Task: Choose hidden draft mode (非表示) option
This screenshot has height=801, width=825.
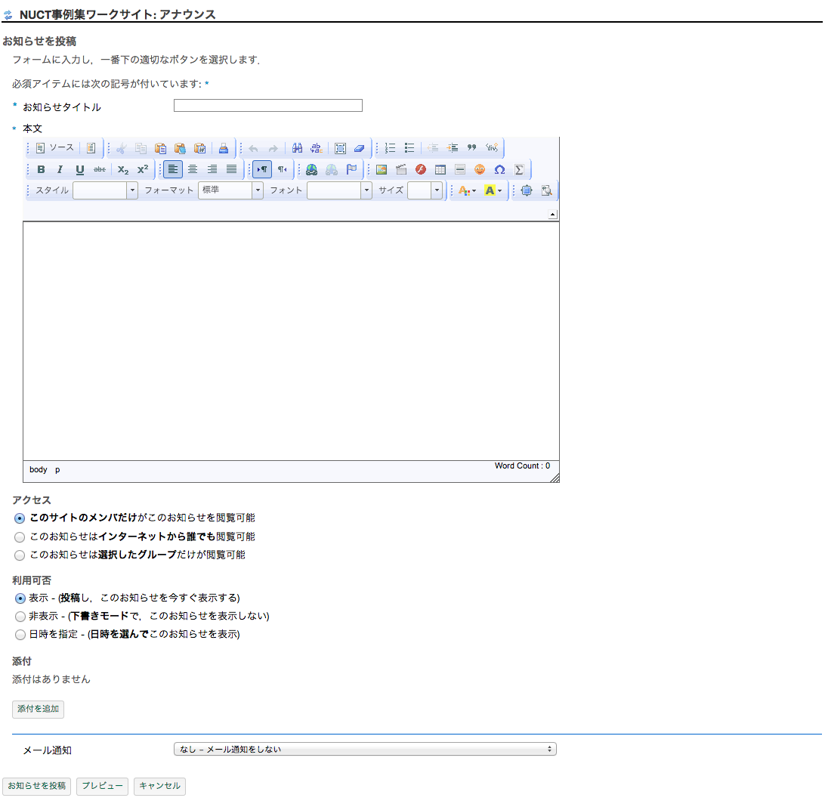Action: pyautogui.click(x=20, y=617)
